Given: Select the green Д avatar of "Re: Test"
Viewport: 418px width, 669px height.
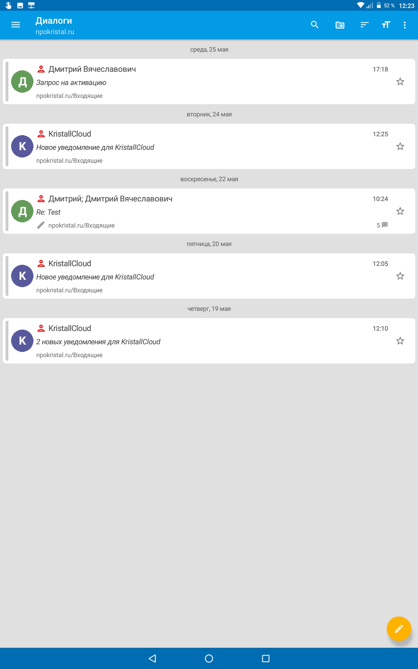Looking at the screenshot, I should [x=22, y=211].
